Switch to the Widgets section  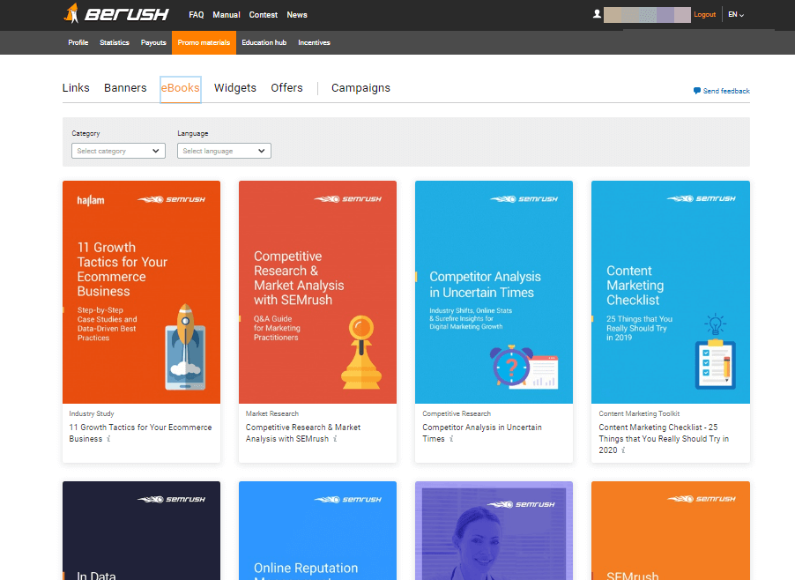235,88
